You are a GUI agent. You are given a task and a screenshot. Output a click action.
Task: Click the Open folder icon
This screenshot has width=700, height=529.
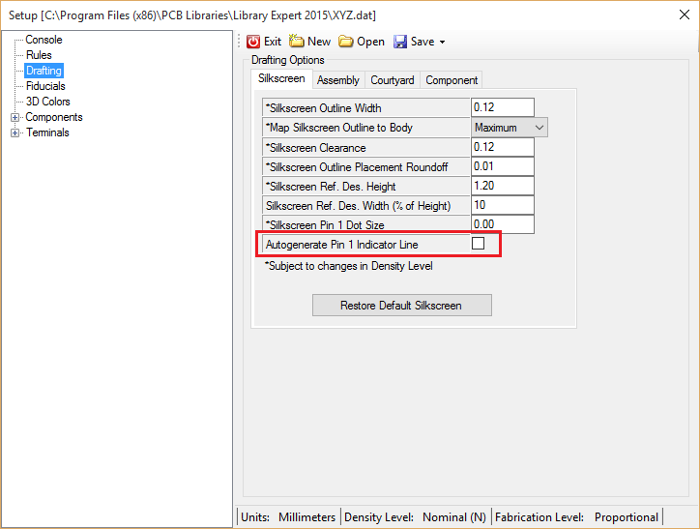point(346,42)
